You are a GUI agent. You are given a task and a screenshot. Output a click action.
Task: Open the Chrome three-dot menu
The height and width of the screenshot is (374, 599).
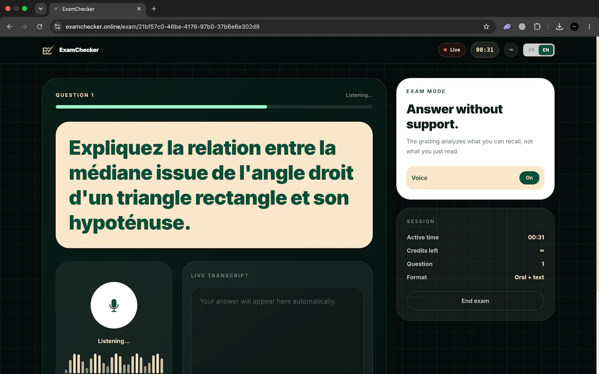pos(589,27)
